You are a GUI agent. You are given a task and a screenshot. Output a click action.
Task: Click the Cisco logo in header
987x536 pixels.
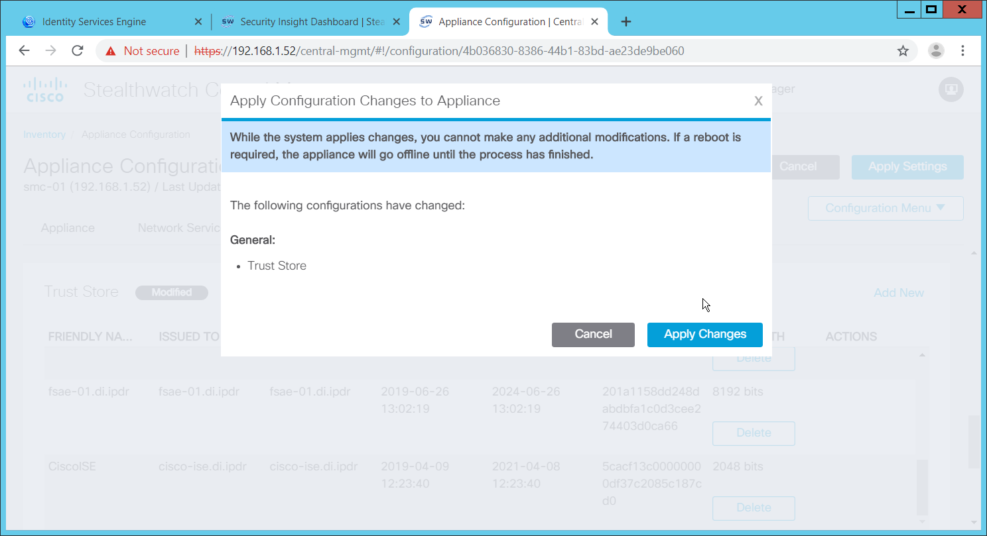(45, 89)
